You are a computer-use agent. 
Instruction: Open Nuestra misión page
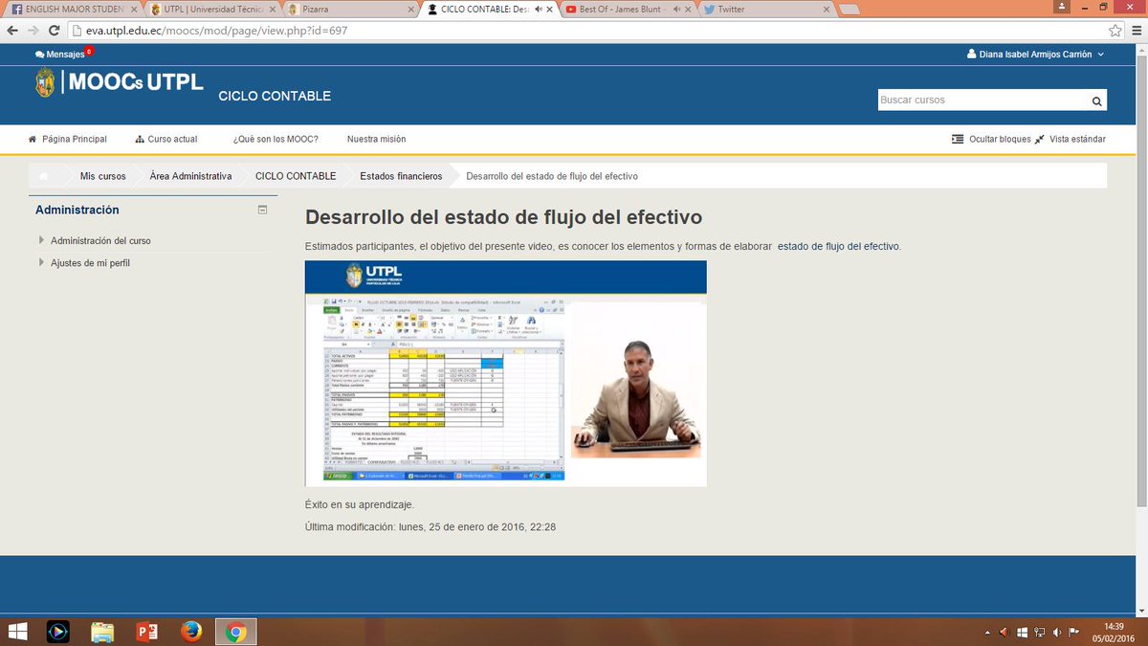376,139
